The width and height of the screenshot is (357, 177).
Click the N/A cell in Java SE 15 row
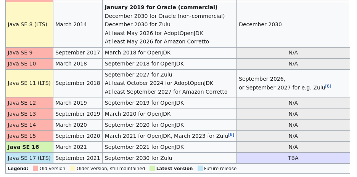point(293,136)
